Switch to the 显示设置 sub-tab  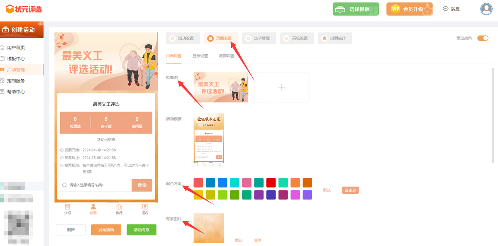[x=200, y=56]
